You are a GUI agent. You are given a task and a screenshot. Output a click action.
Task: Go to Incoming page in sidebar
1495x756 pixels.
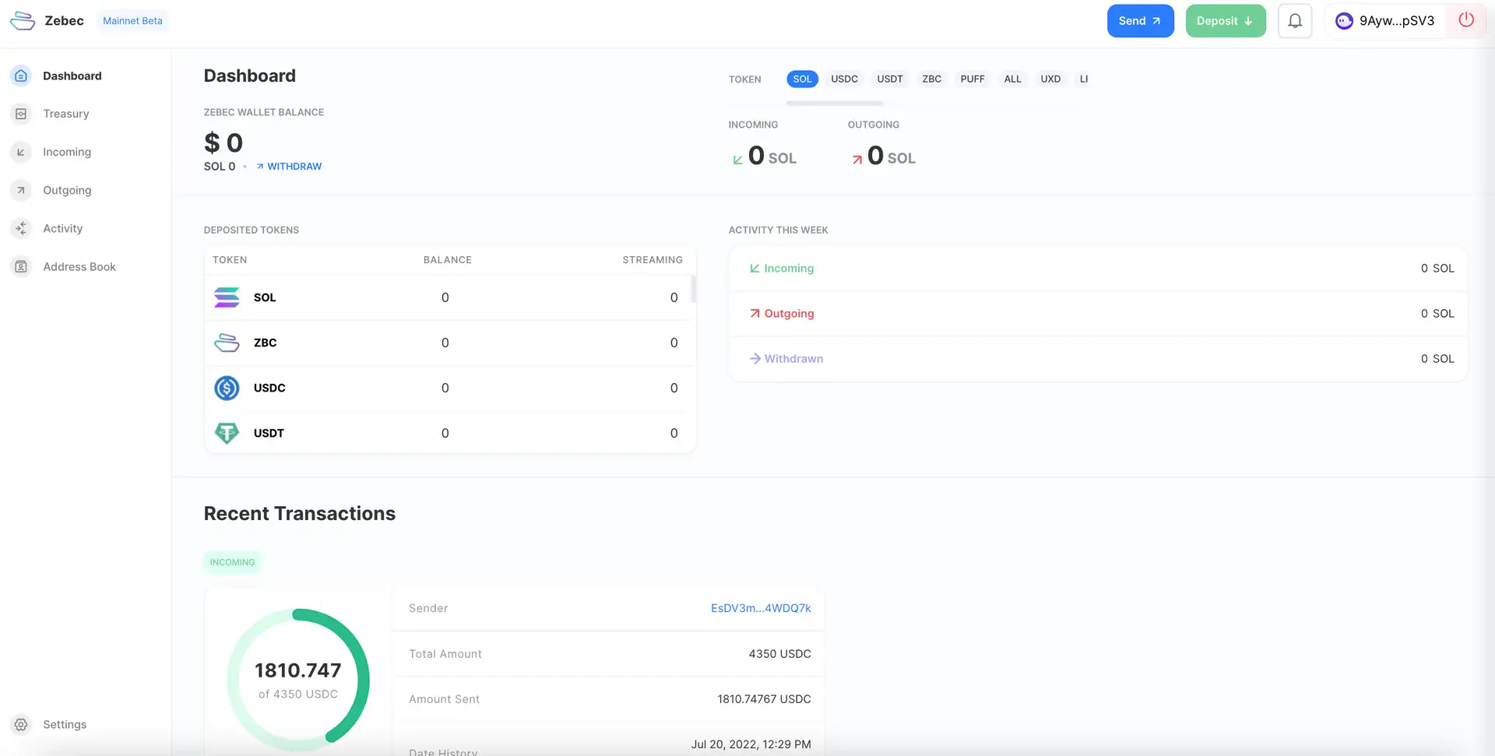(x=66, y=152)
